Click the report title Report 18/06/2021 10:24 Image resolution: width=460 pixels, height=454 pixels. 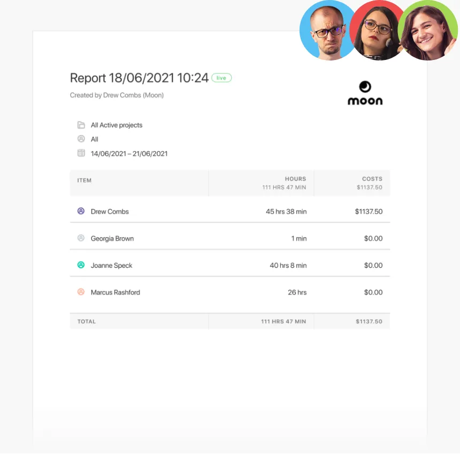(x=139, y=78)
